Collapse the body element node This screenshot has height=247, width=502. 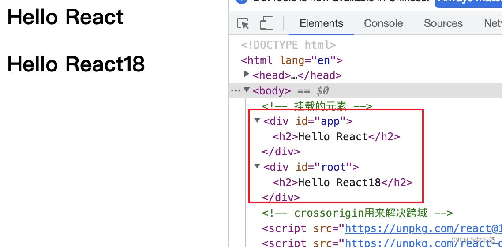click(247, 90)
